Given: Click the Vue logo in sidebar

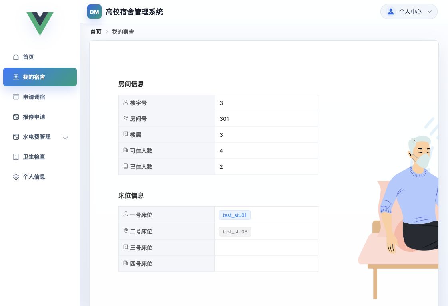Looking at the screenshot, I should [x=40, y=24].
